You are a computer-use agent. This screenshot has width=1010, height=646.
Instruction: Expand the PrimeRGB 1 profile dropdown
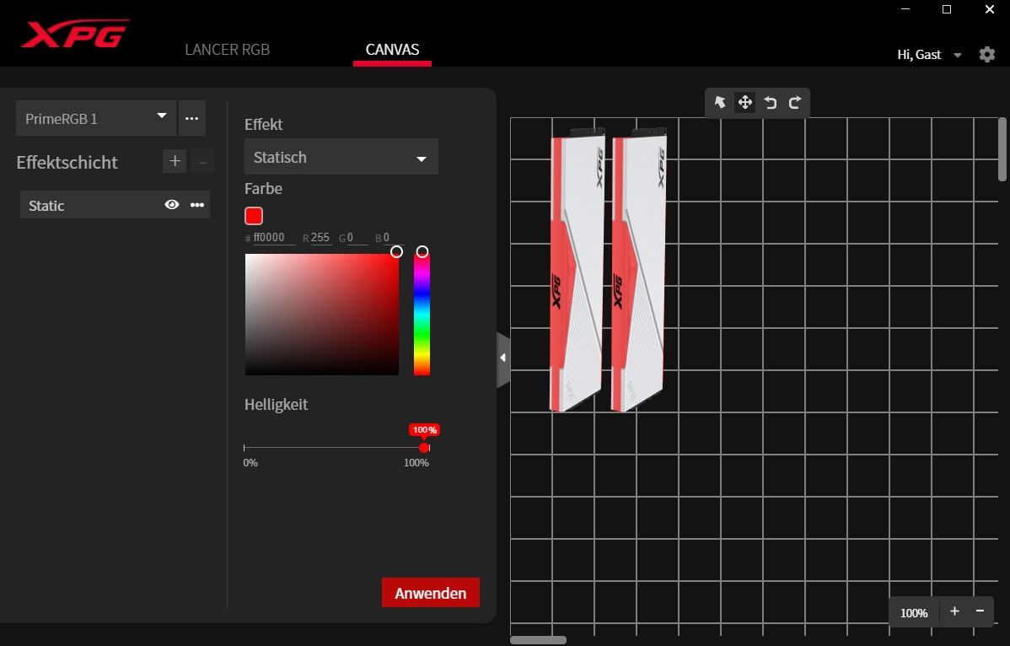coord(96,119)
